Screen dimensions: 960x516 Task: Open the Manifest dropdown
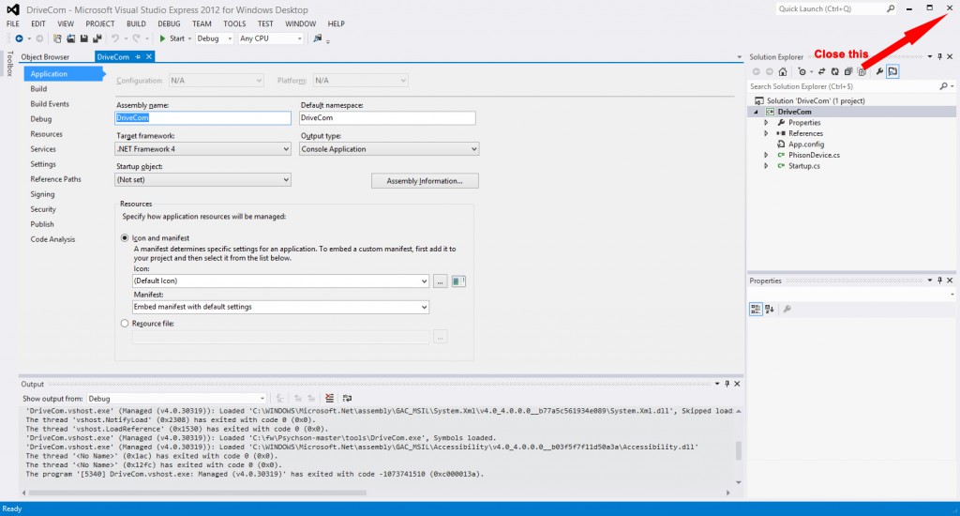(280, 307)
